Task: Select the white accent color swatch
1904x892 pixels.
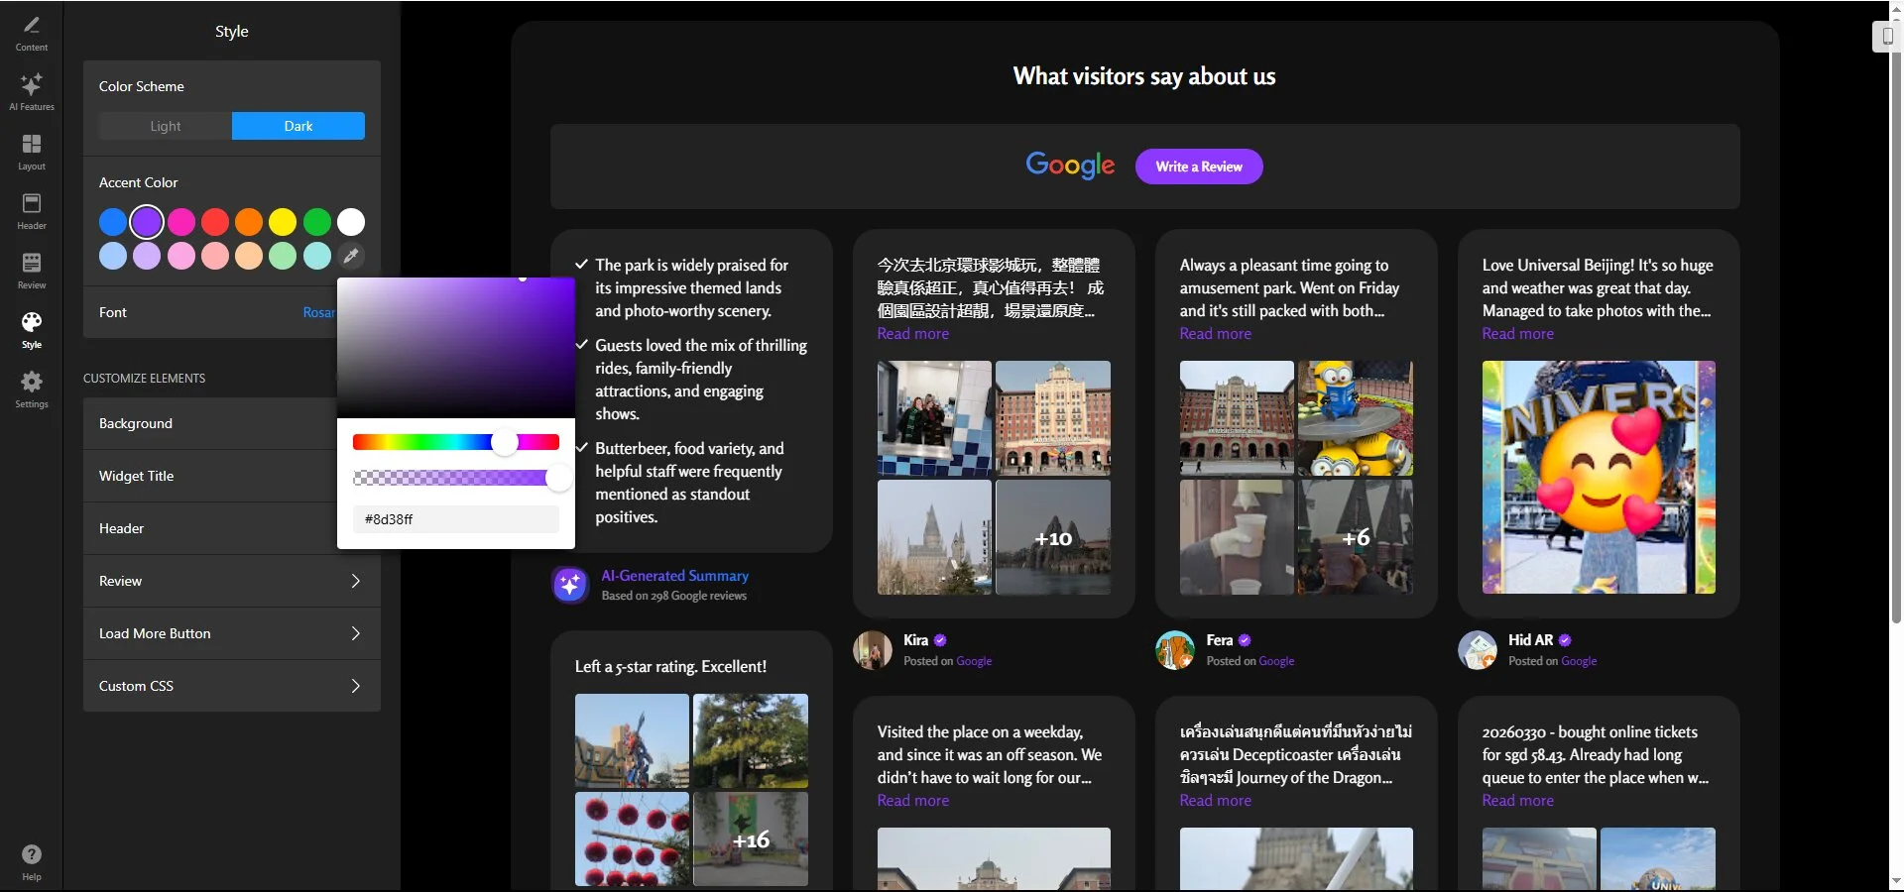Action: pos(351,222)
